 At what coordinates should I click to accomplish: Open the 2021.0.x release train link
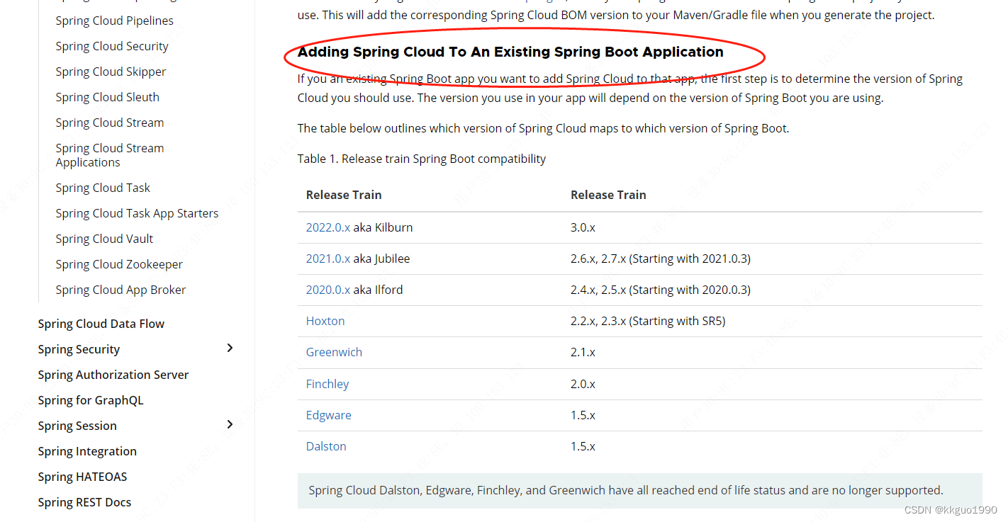tap(327, 258)
